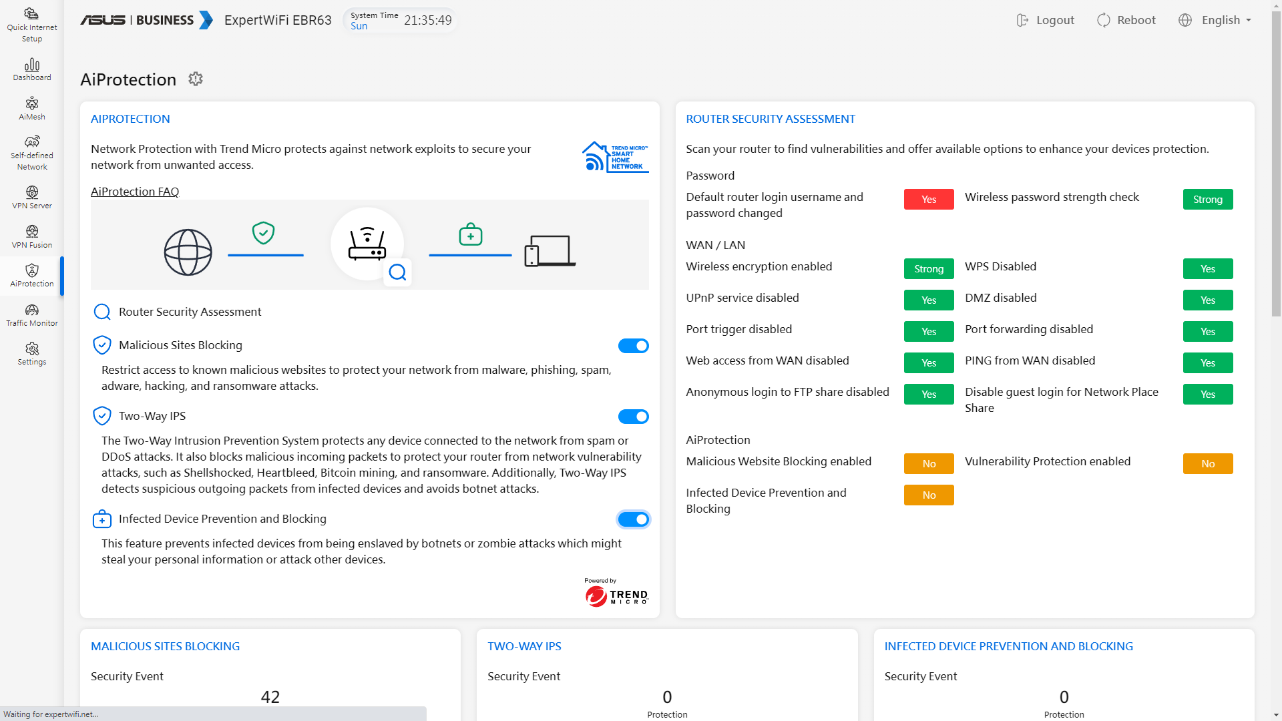Open the AiProtection settings gear icon
Viewport: 1282px width, 721px height.
tap(196, 79)
